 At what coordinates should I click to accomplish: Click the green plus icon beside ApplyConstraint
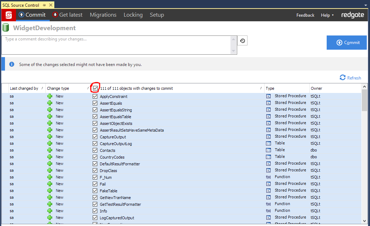50,97
